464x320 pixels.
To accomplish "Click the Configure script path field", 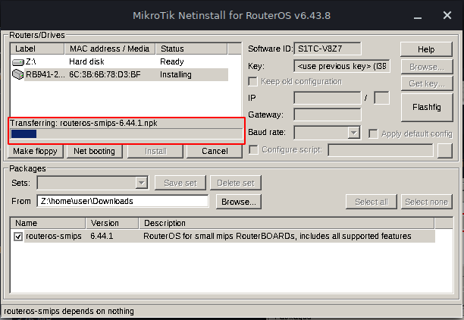I will coord(381,150).
